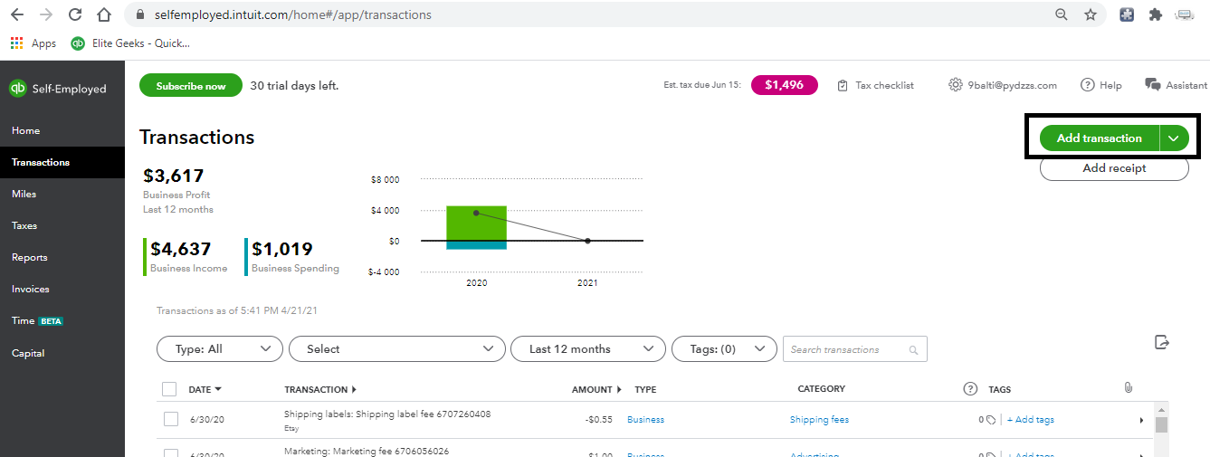Open account settings gear icon
1210x457 pixels.
955,85
